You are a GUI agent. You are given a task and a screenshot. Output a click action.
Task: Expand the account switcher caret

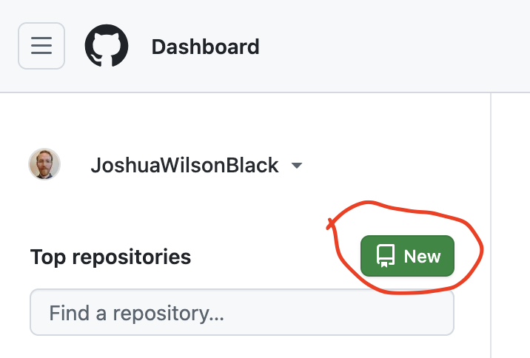coord(297,166)
